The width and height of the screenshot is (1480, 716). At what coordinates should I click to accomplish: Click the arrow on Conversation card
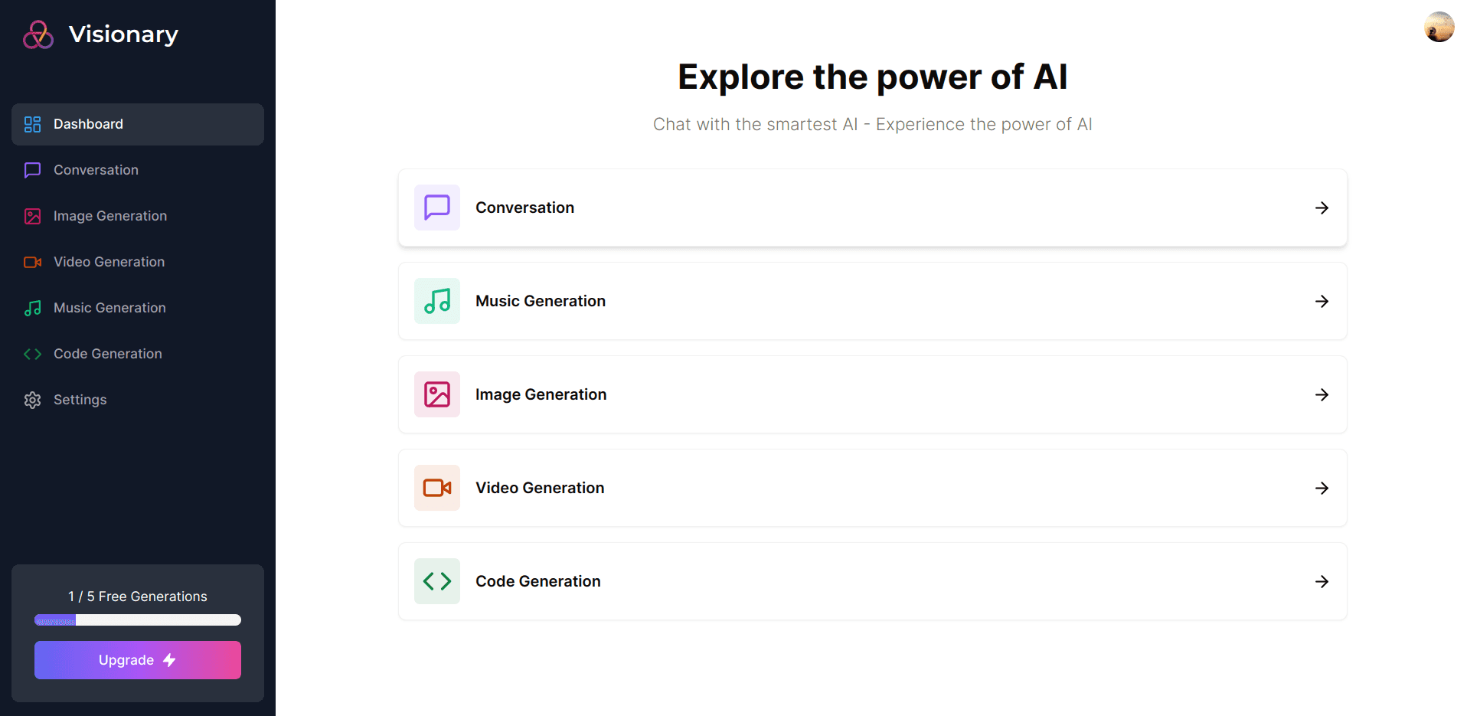[1322, 208]
